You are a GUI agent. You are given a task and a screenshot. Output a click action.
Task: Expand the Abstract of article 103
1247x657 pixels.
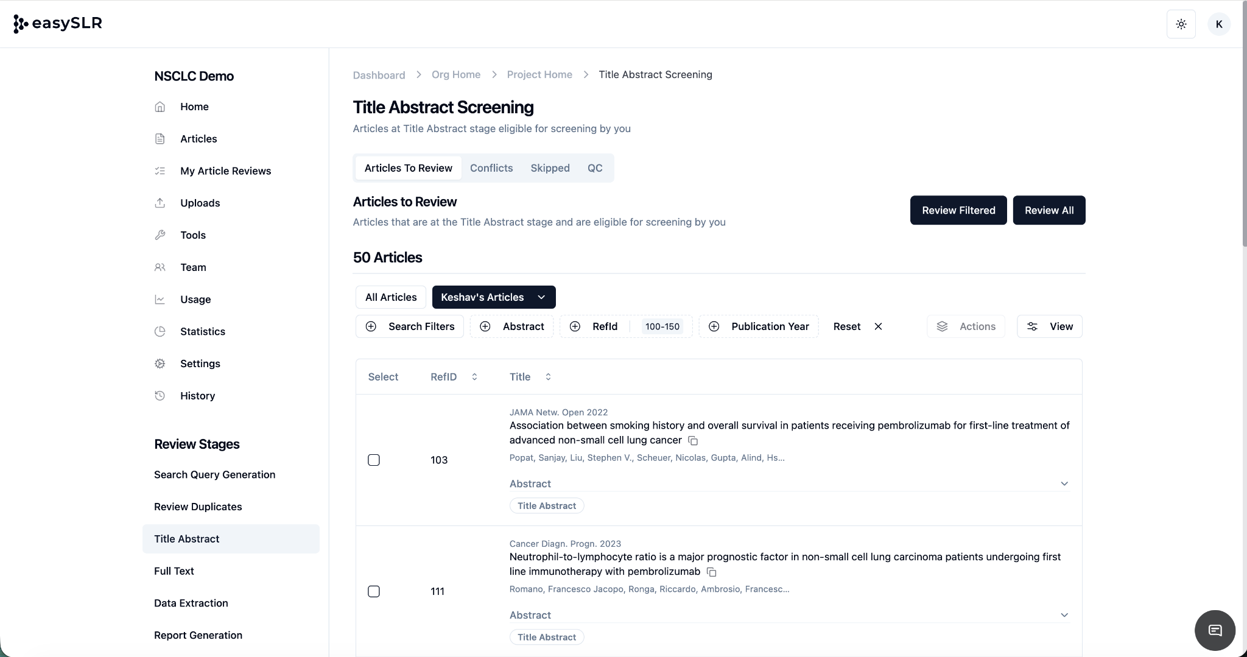[1064, 484]
